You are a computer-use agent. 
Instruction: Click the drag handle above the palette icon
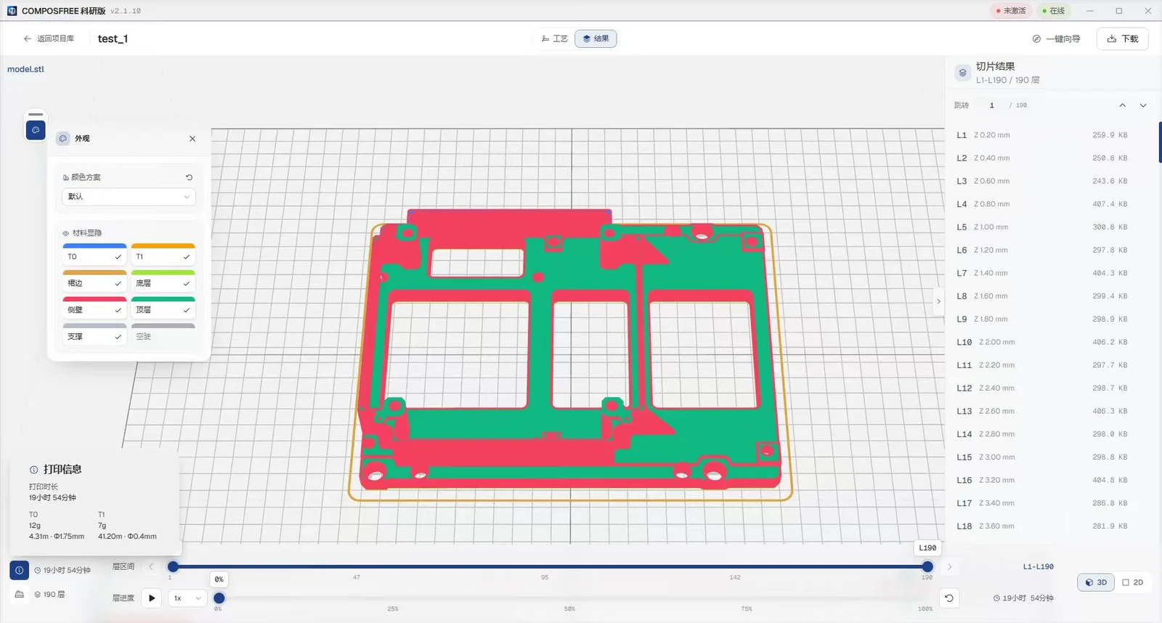coord(36,115)
